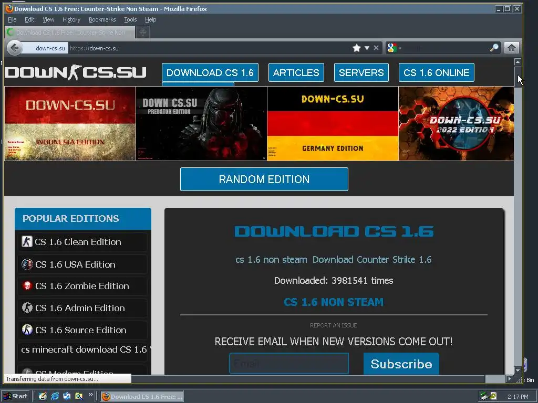The height and width of the screenshot is (403, 538).
Task: Click the Downloaded: 3981541 times text
Action: [334, 281]
